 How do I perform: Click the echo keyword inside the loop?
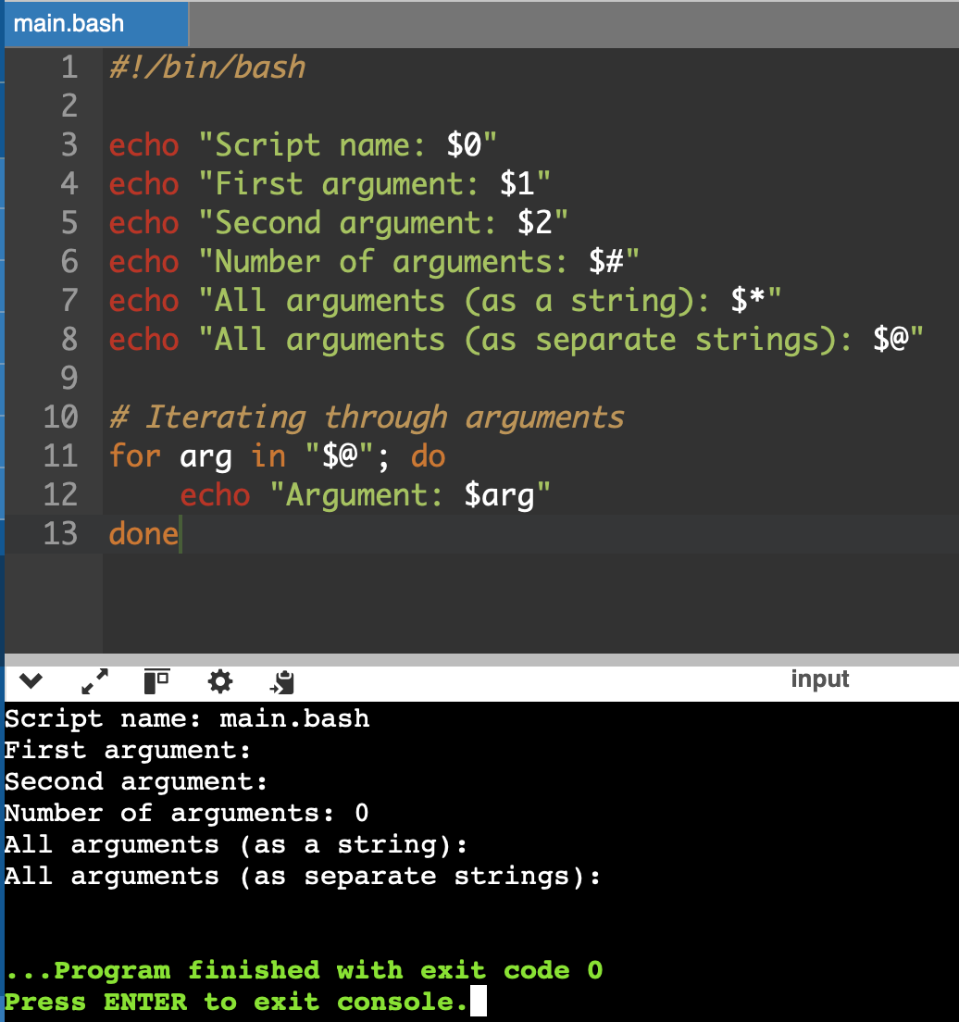215,494
